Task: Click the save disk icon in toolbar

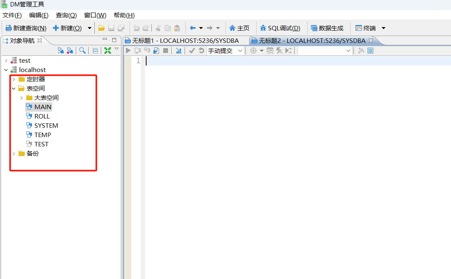Action: tap(111, 28)
